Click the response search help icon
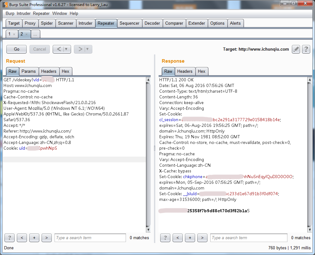The width and height of the screenshot is (315, 255). pos(165,238)
